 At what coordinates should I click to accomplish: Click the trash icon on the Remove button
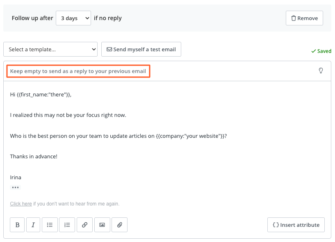[x=293, y=18]
